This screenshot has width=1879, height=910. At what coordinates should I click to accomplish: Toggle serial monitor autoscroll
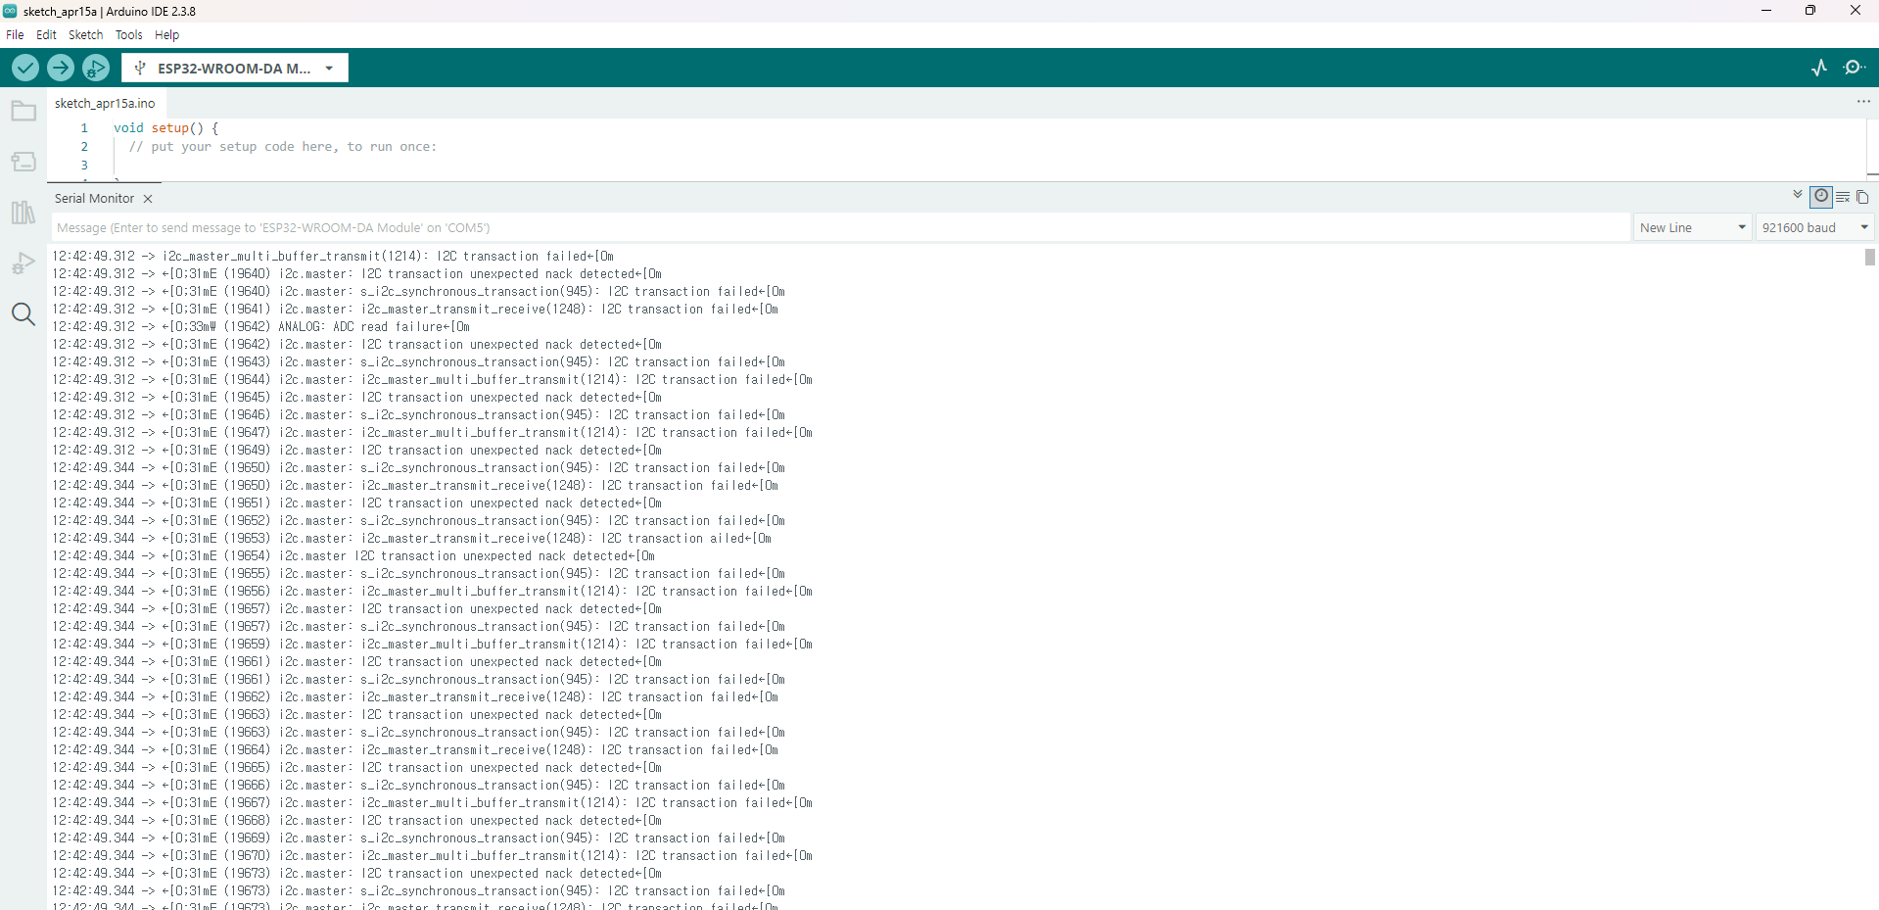click(x=1798, y=196)
